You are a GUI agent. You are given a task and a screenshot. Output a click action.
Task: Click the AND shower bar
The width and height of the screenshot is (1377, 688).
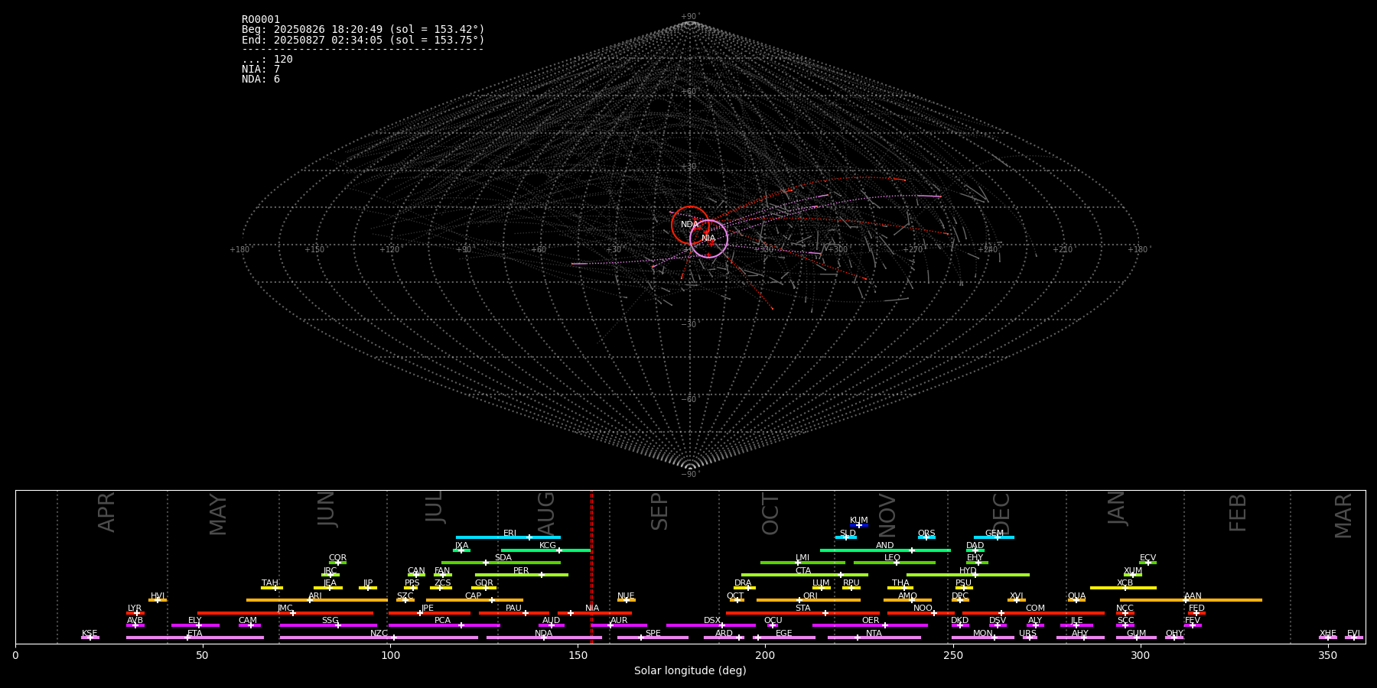[885, 550]
